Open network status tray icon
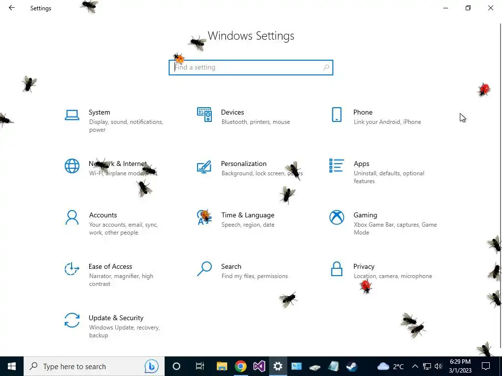502x376 pixels. click(x=427, y=366)
